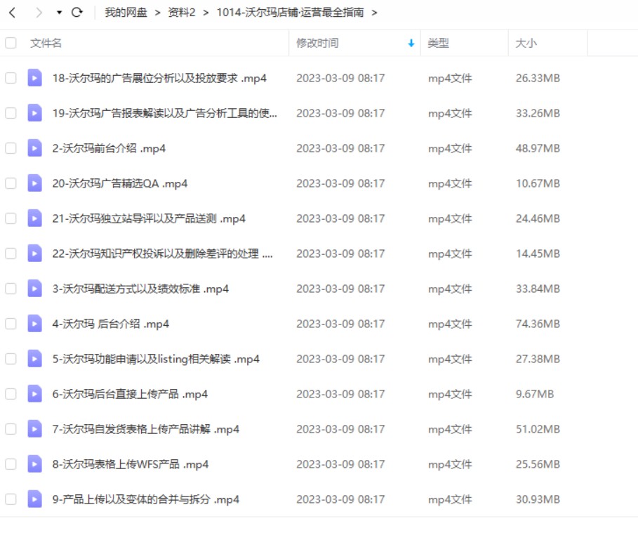Click video icon of 18-沃尔玛的广告展位分析

tap(34, 78)
